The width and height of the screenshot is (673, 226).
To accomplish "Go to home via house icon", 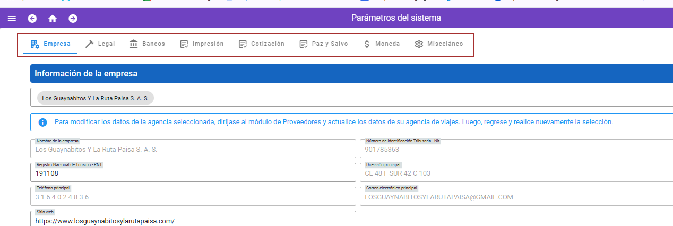I will pyautogui.click(x=53, y=19).
